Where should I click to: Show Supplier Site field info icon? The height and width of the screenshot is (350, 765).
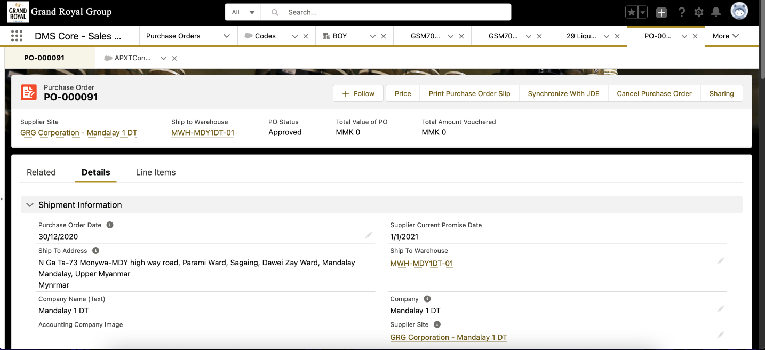[x=437, y=325]
